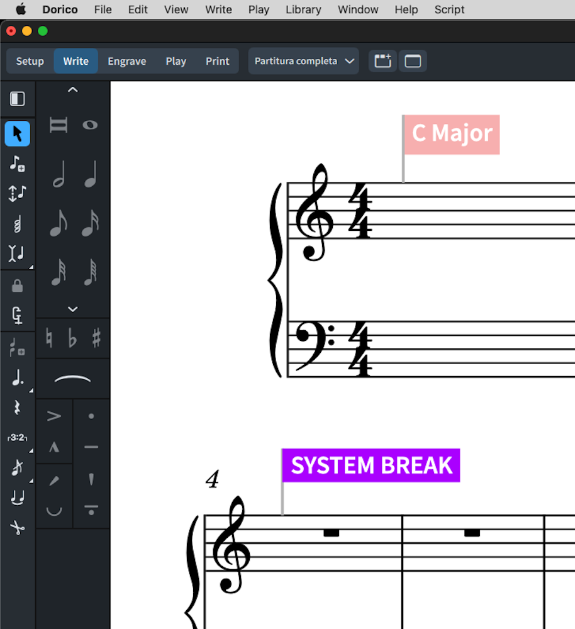
Task: Select the grace notes tool
Action: pyautogui.click(x=17, y=467)
